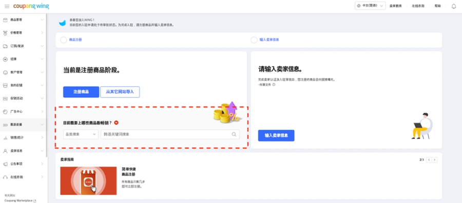The width and height of the screenshot is (462, 203).
Task: Open the 中文(简体) language dropdown
Action: [x=370, y=6]
